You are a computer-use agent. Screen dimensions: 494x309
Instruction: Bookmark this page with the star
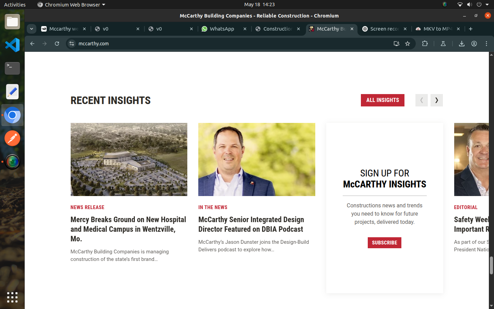[x=408, y=44]
